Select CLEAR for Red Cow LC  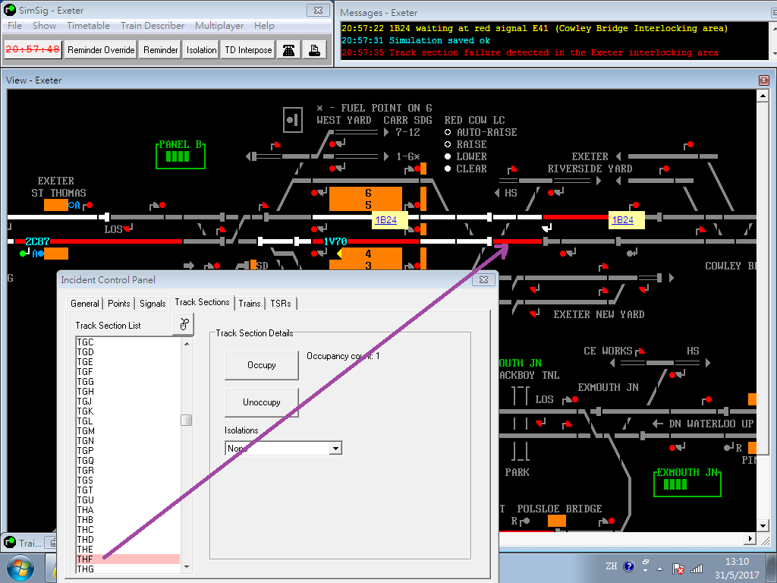pos(448,169)
